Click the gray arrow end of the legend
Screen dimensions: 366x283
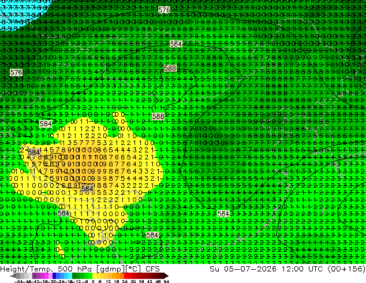click(13, 276)
